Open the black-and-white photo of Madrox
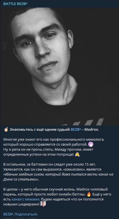 [x=59, y=66]
